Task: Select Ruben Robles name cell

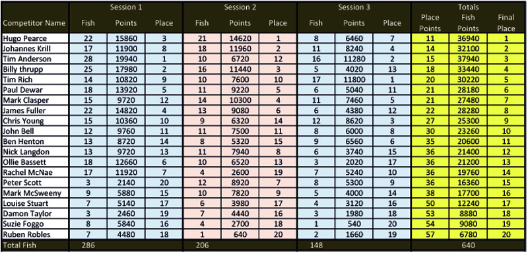Action: click(x=35, y=234)
